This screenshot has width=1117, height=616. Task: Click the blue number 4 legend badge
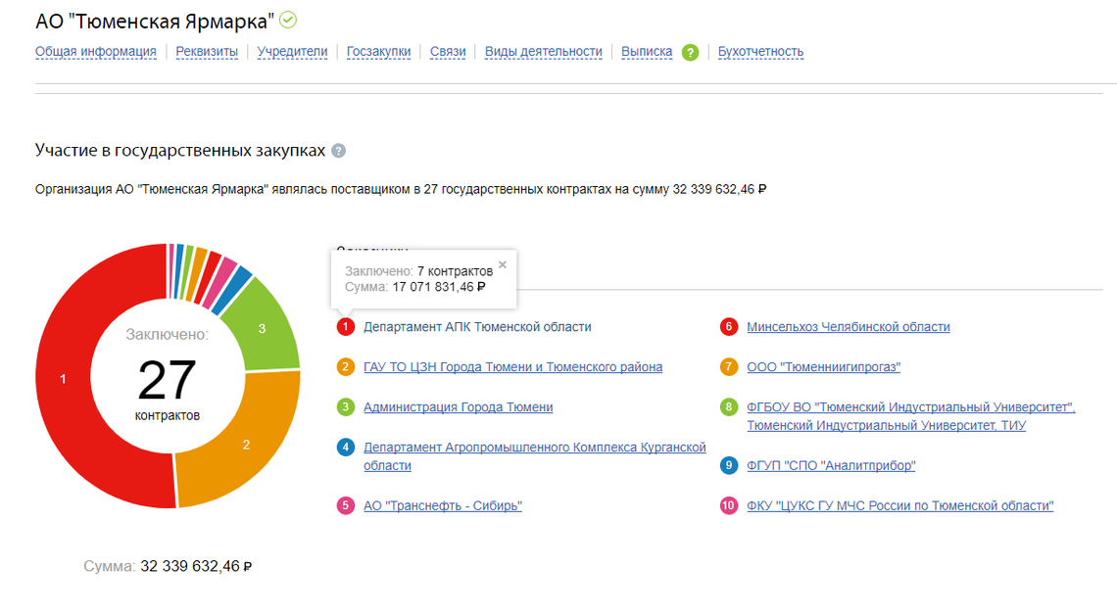[x=346, y=448]
